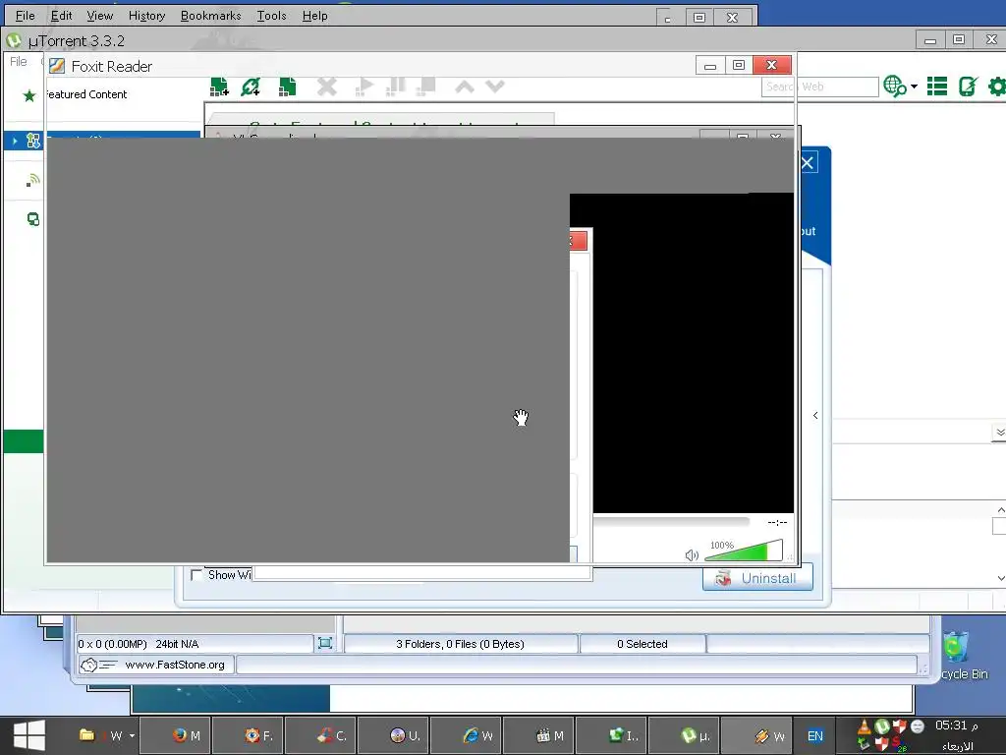Click the FastStone fit-to-window icon
Viewport: 1006px width, 755px height.
[325, 643]
